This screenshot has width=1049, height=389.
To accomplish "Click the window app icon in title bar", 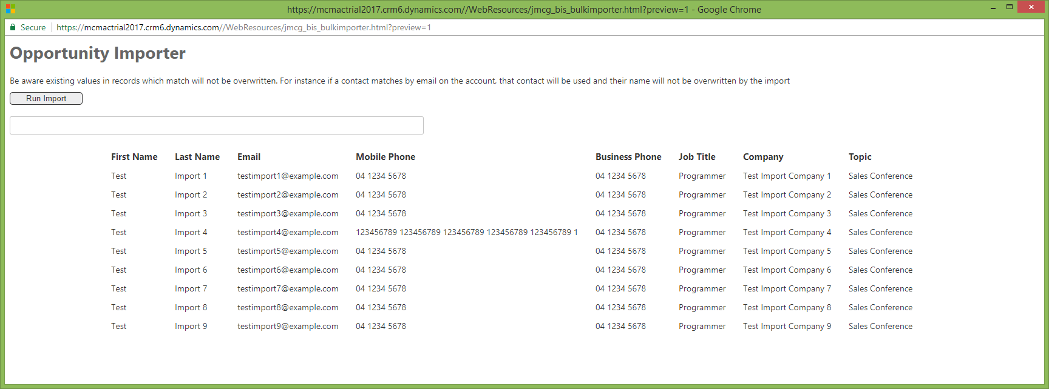I will [x=10, y=9].
